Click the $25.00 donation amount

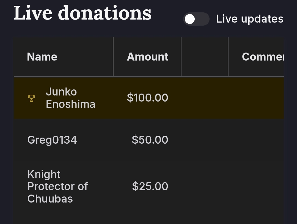point(150,186)
